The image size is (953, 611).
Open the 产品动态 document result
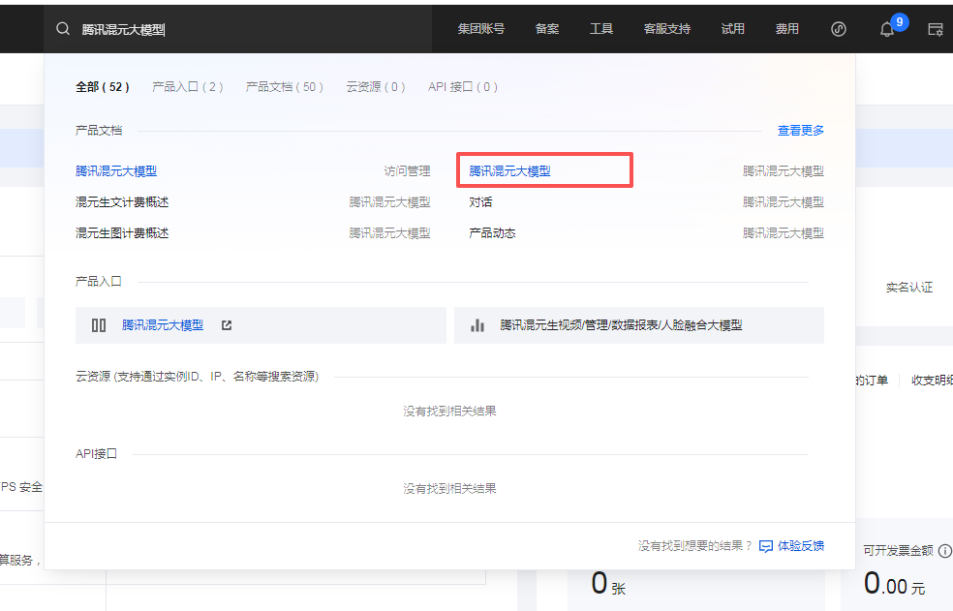(x=492, y=232)
